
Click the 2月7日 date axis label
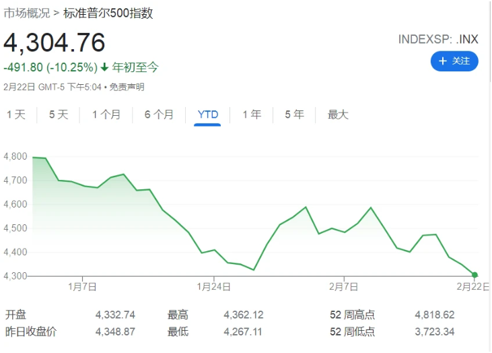(343, 287)
